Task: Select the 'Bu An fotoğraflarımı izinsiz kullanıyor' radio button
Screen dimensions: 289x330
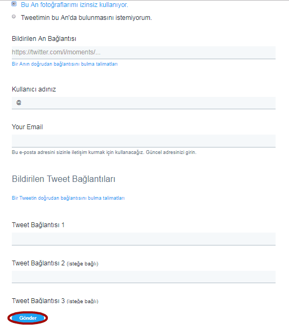Action: click(14, 4)
